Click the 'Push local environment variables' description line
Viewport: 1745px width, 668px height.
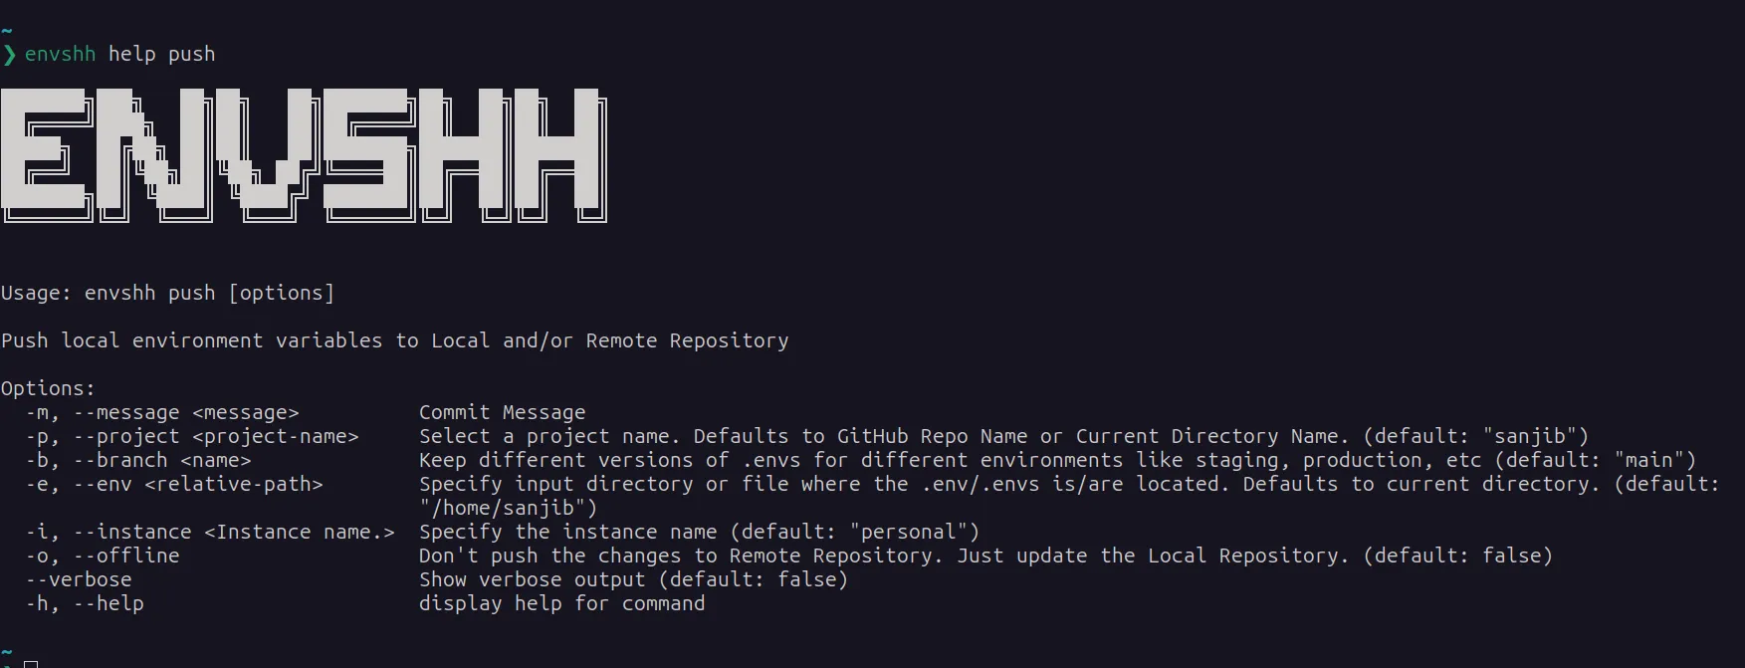[x=394, y=340]
